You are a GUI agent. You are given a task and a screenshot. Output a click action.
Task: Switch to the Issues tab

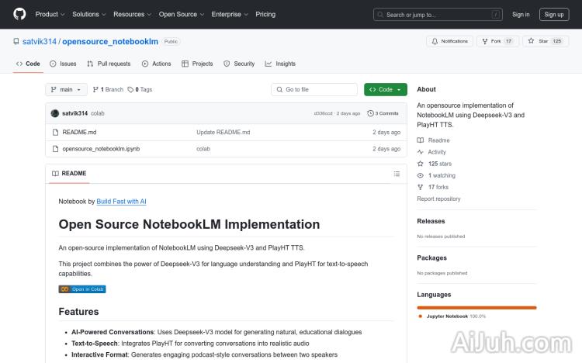click(63, 64)
